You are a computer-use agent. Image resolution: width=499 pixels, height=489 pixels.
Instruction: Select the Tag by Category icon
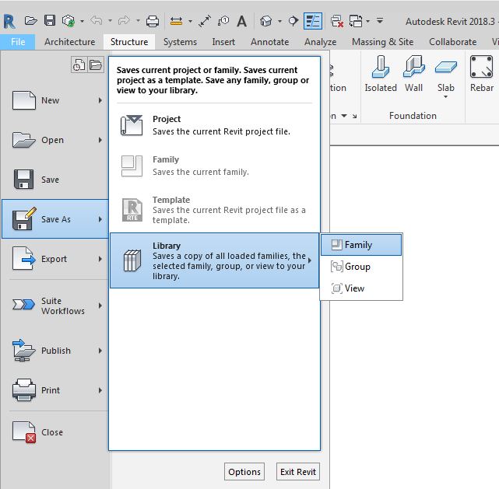point(223,21)
